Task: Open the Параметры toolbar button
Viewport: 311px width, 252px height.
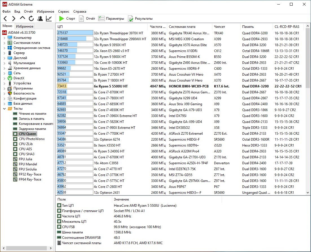Action: pos(111,19)
